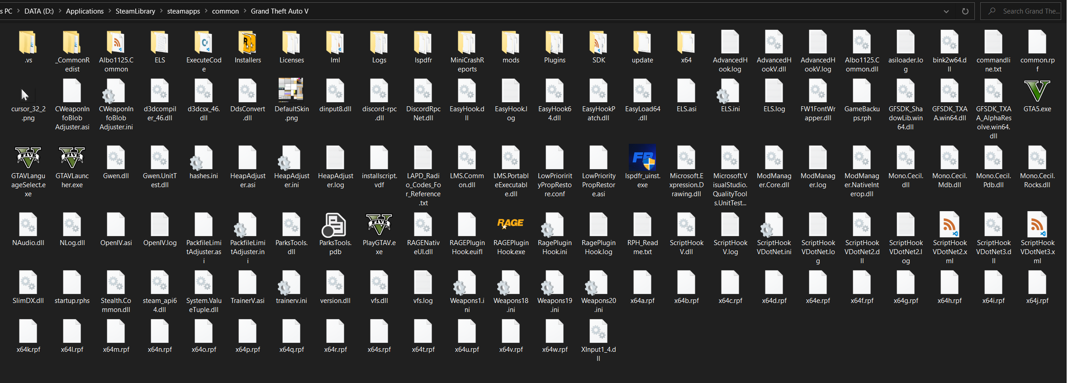Select the cursor_32_2.png image thumbnail
The width and height of the screenshot is (1068, 383).
coord(28,95)
